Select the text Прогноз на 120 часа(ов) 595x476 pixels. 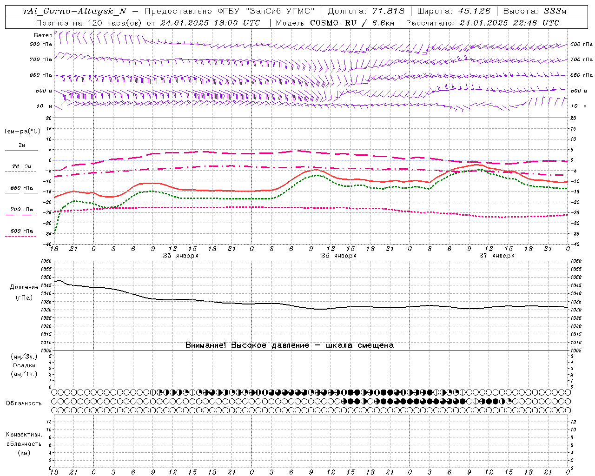pyautogui.click(x=89, y=23)
